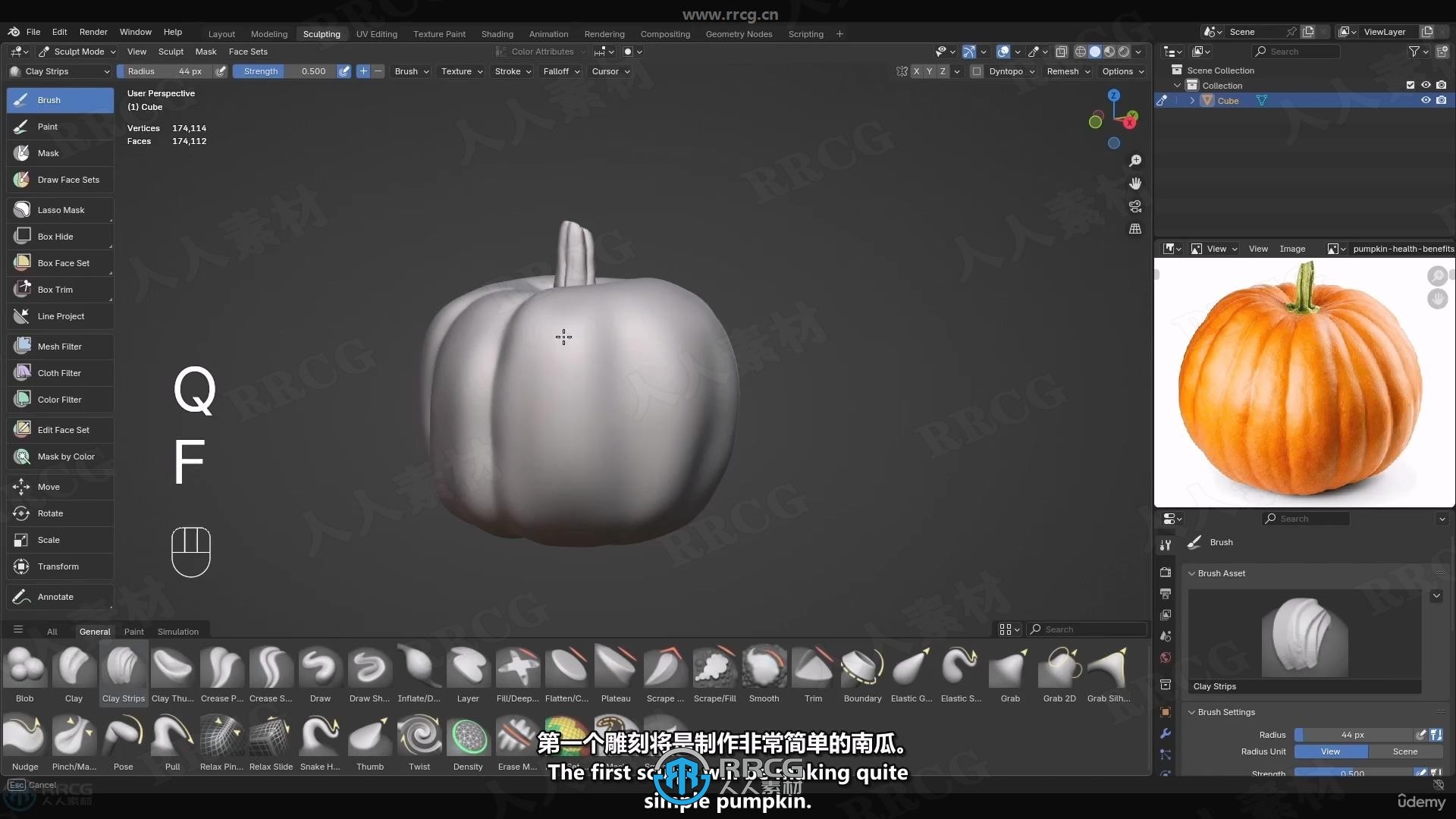Choose the Nudge brush asset
The width and height of the screenshot is (1456, 819).
tap(25, 742)
